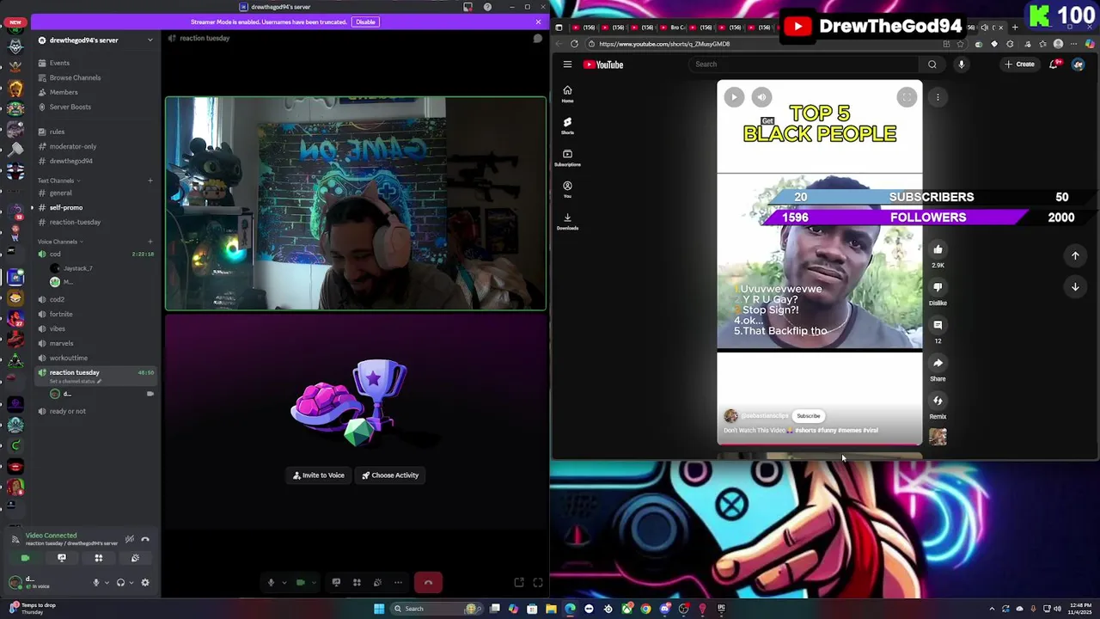Go to YouTube Home in sidebar
Viewport: 1100px width, 619px height.
(x=567, y=94)
